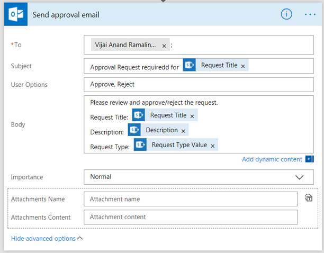Remove the Request Title token from Body
Viewport: 324px width, 253px height.
[192, 116]
